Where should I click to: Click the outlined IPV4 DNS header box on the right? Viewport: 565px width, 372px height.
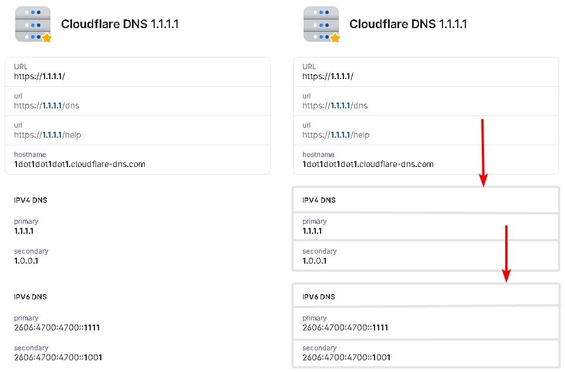(x=426, y=200)
